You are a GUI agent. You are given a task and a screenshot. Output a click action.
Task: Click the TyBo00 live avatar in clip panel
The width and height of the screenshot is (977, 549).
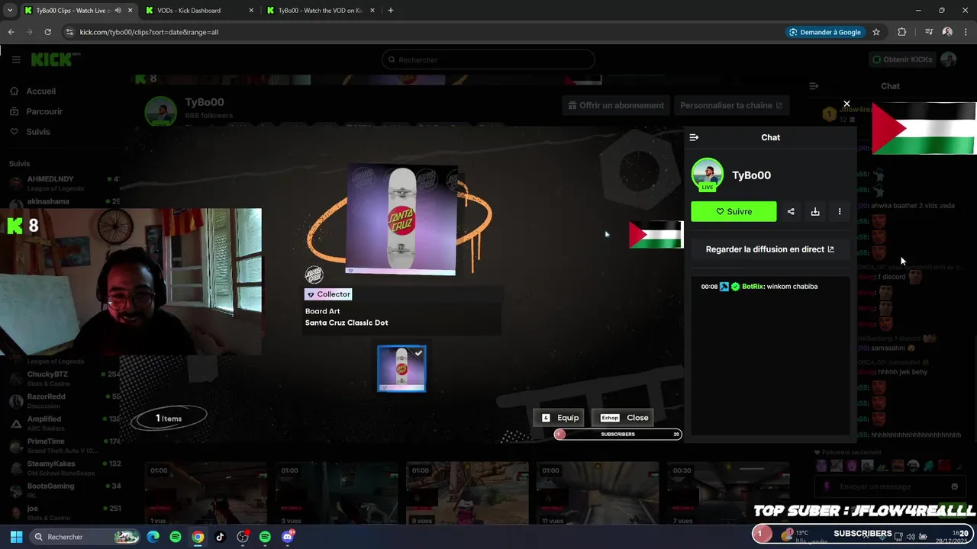(708, 175)
